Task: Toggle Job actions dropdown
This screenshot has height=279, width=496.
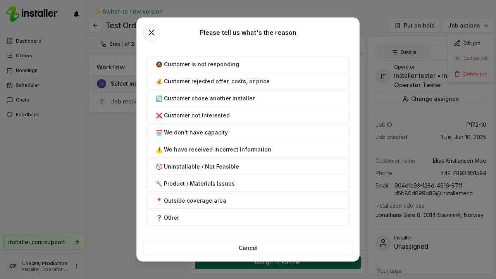Action: click(x=468, y=26)
